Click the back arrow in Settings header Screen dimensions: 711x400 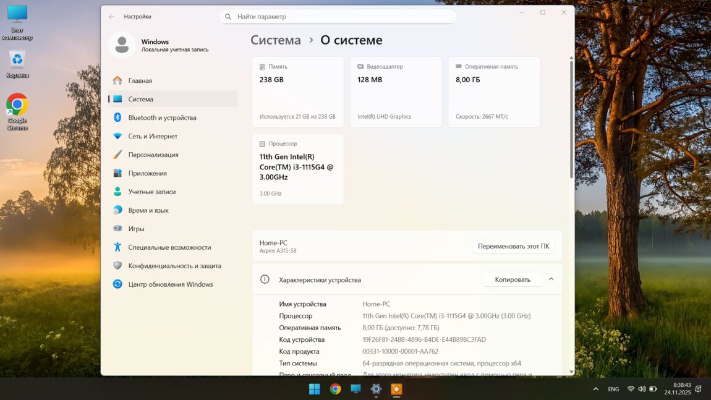(111, 17)
